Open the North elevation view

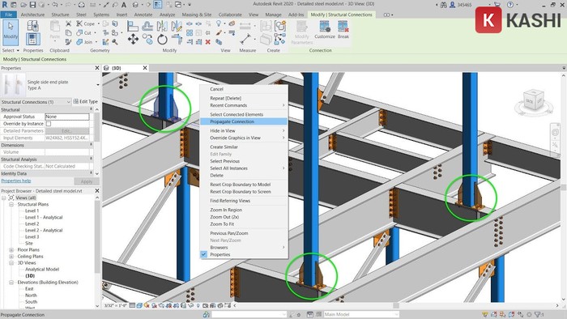point(31,296)
